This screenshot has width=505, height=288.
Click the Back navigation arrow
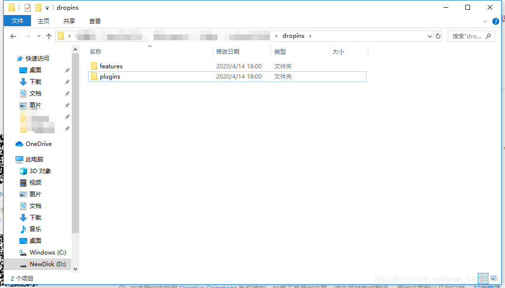[13, 36]
